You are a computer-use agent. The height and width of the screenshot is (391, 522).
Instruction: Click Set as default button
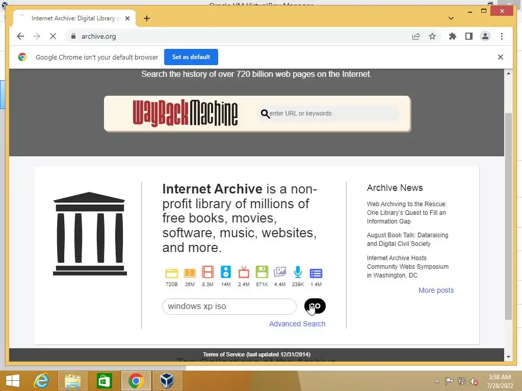191,57
